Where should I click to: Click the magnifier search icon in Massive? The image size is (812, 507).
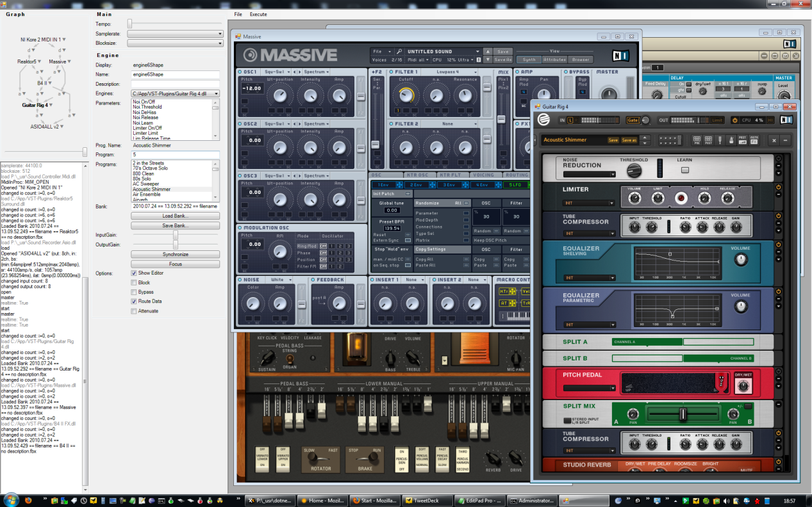click(x=399, y=51)
